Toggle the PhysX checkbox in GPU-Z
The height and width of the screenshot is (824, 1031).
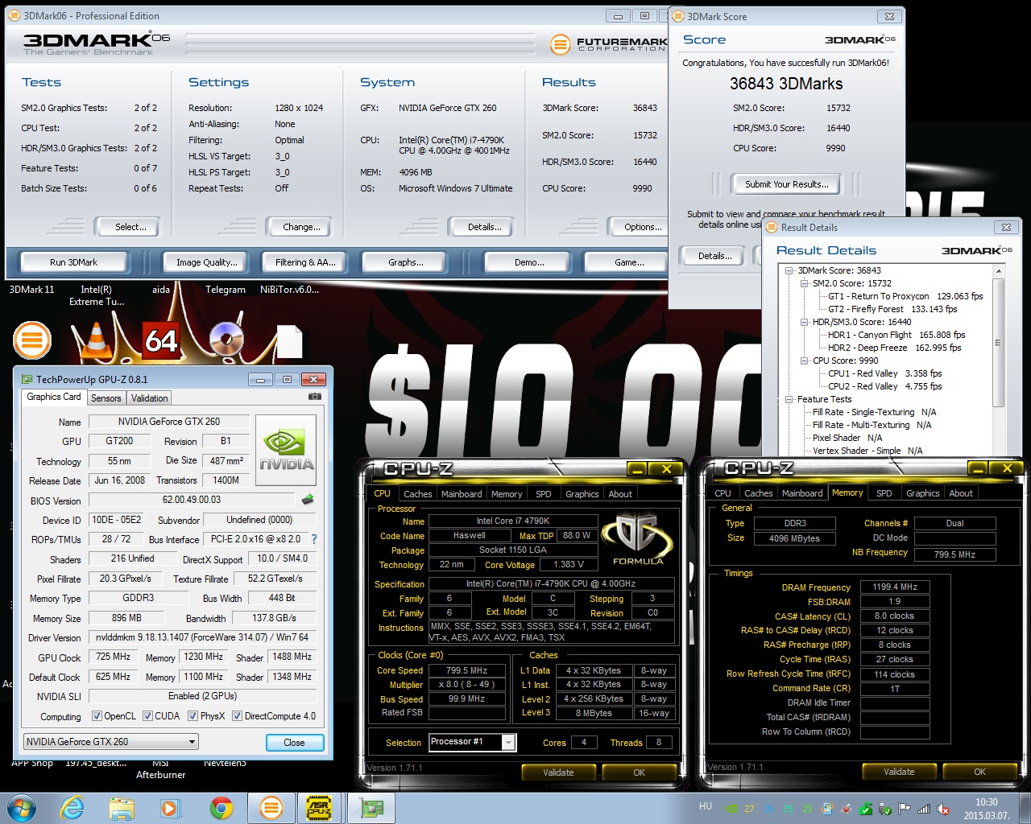pos(193,716)
